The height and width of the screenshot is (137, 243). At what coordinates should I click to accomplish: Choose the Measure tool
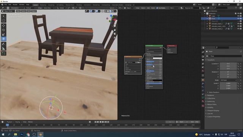click(3, 48)
